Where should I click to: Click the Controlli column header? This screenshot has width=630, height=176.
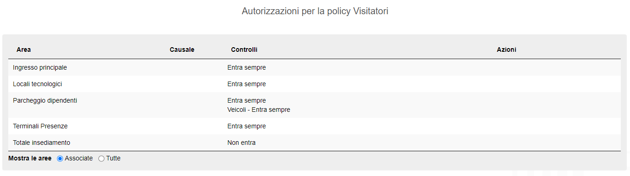pyautogui.click(x=244, y=49)
